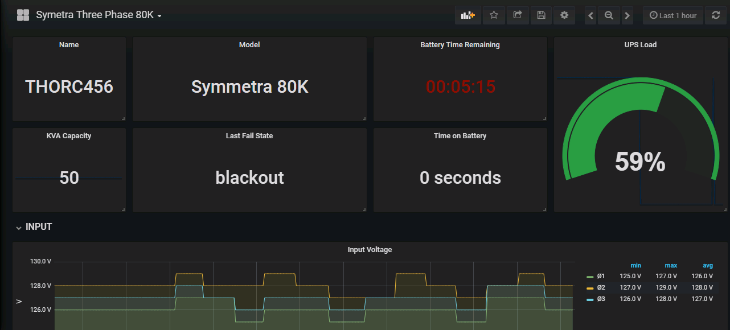Open the KVA Capacity panel title
Screen dimensions: 730x330
point(69,135)
